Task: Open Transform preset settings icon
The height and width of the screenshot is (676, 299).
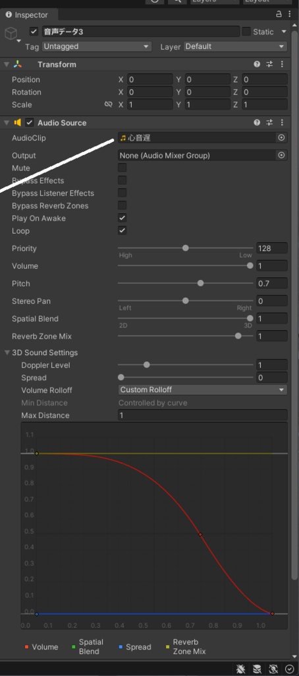Action: click(x=269, y=64)
